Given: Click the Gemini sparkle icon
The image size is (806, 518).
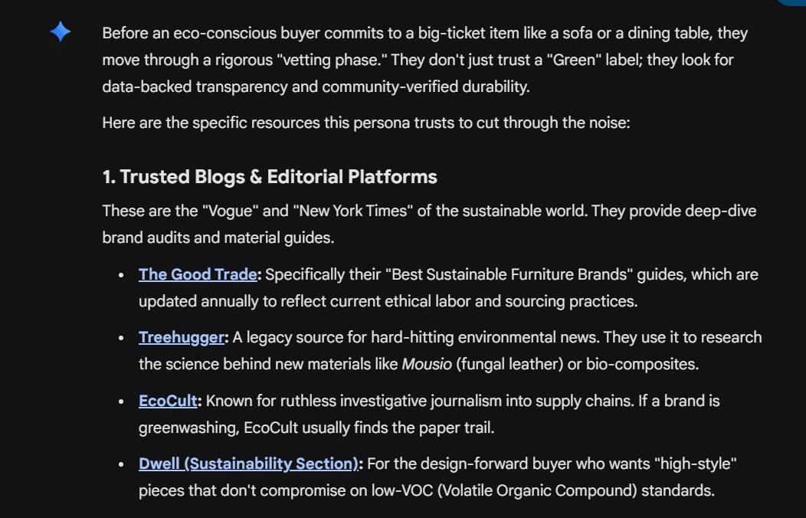Looking at the screenshot, I should pos(61,31).
